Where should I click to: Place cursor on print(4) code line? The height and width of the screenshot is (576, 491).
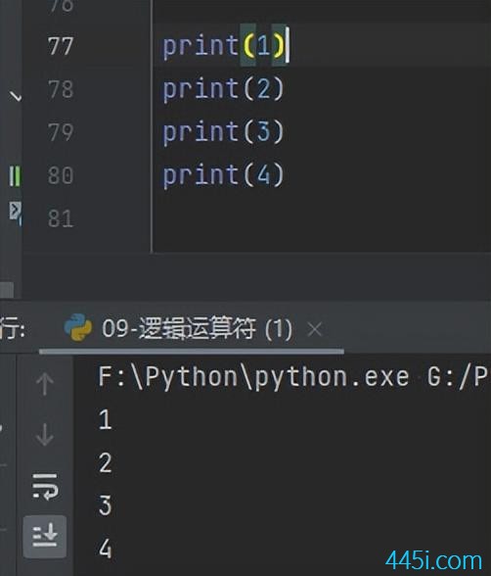pos(223,175)
